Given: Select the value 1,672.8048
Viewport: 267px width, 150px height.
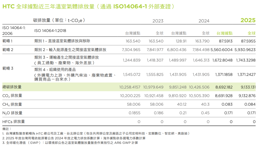Looking at the screenshot, I should coord(222,60).
